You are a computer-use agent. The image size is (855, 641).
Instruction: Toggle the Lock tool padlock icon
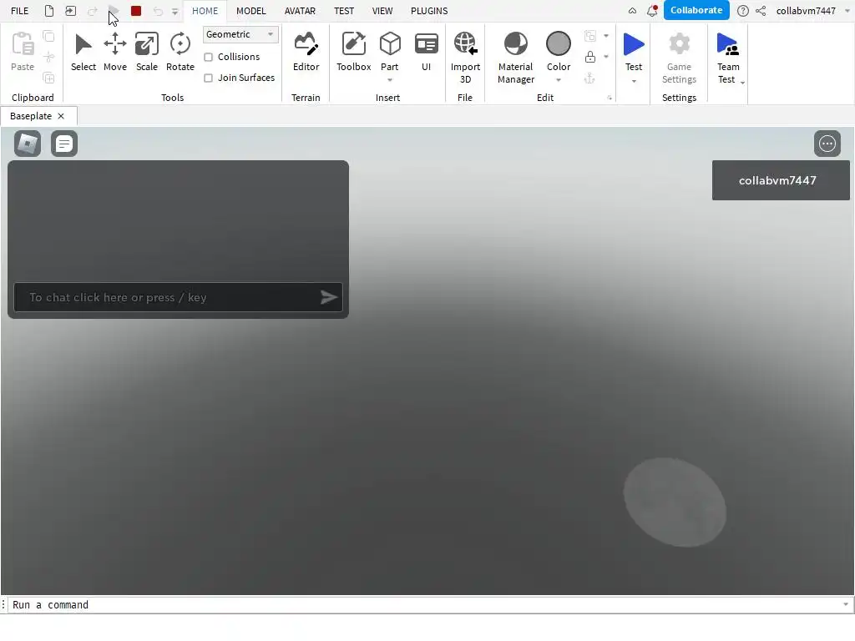click(x=590, y=57)
